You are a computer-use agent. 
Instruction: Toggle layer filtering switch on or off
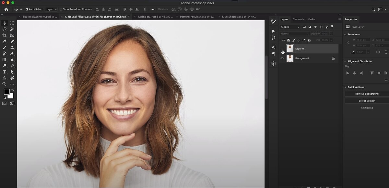pyautogui.click(x=332, y=27)
